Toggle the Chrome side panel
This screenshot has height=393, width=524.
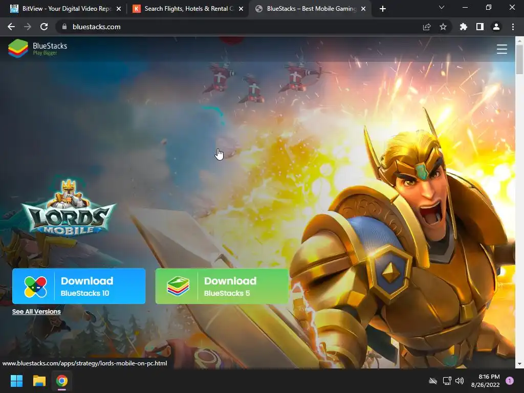(x=480, y=27)
